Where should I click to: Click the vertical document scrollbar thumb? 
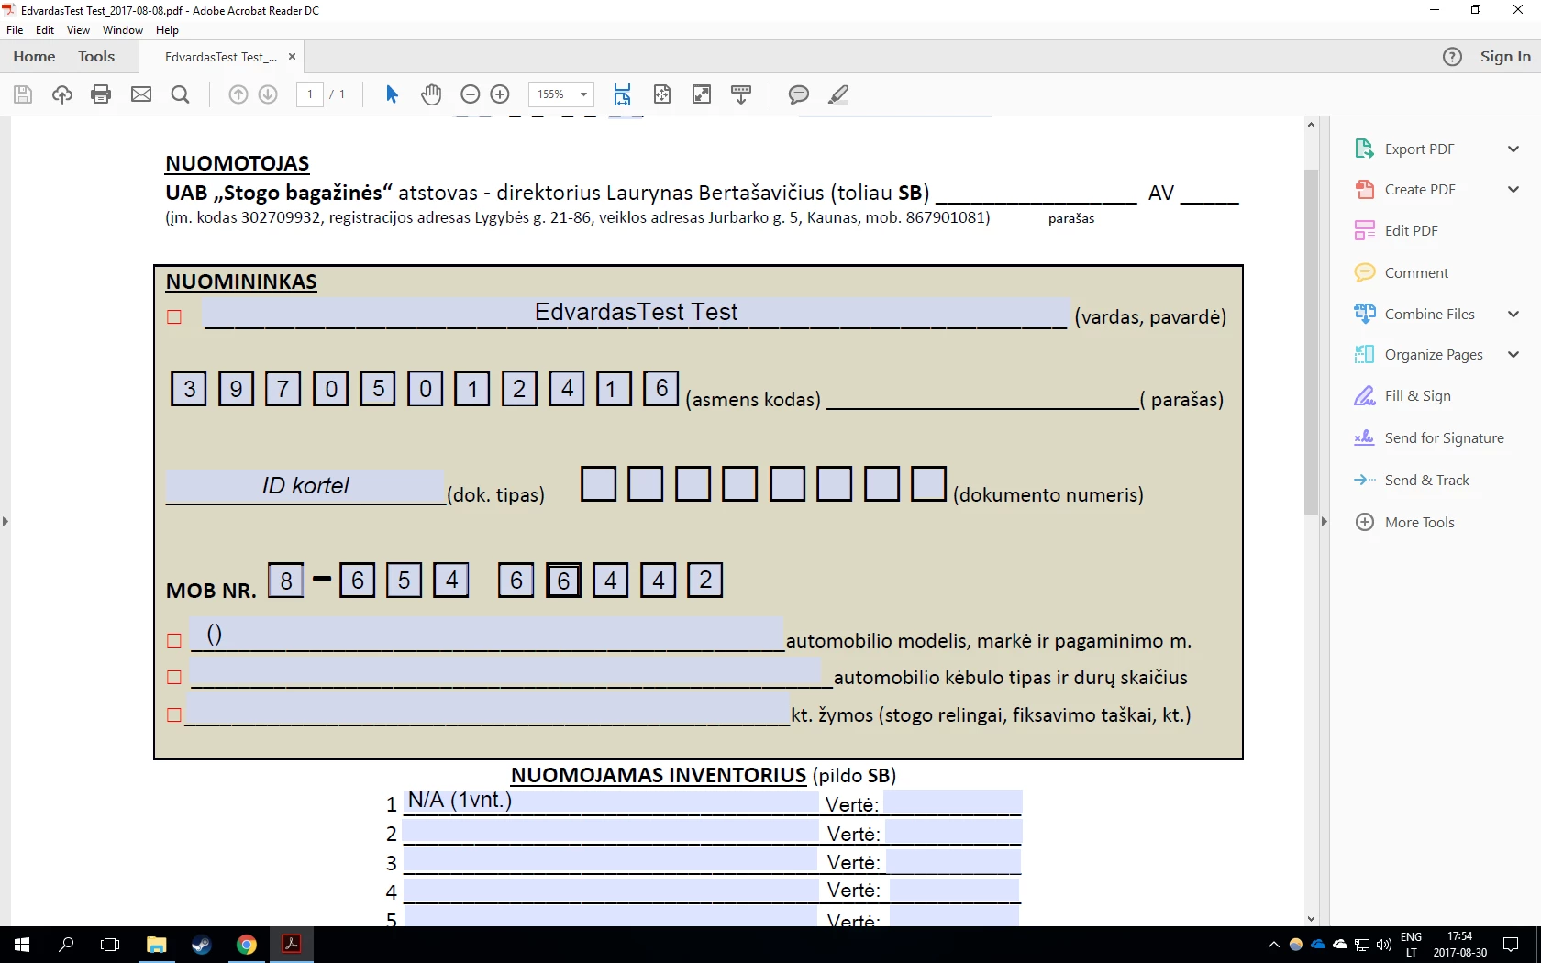(1311, 341)
